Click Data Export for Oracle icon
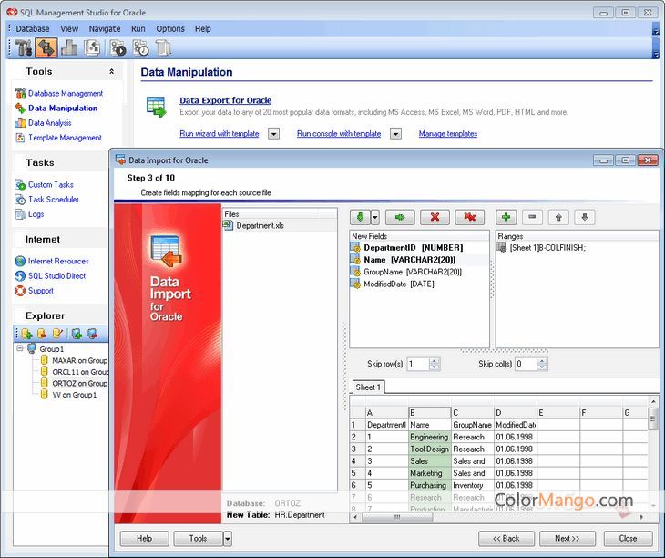665x558 pixels. click(x=157, y=106)
